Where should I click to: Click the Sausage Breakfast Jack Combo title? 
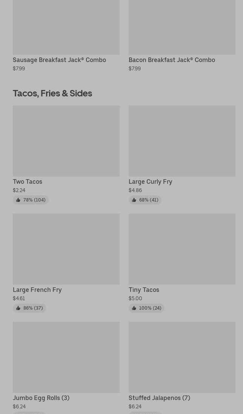point(59,60)
